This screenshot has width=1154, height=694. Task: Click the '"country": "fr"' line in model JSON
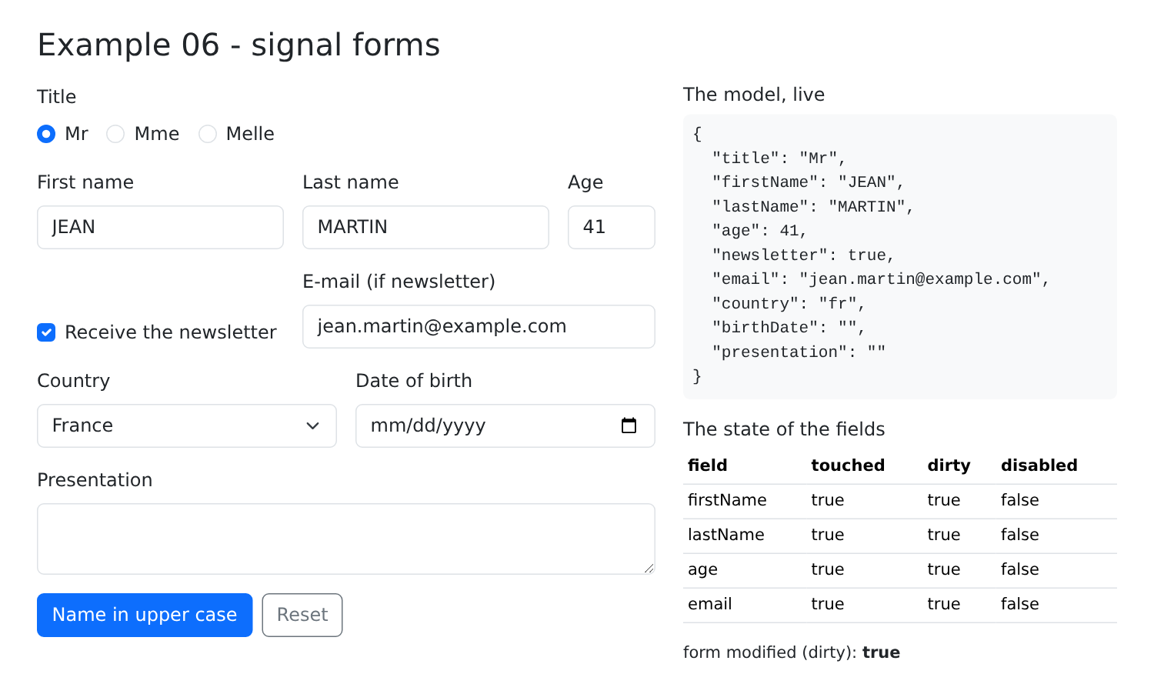pos(789,303)
